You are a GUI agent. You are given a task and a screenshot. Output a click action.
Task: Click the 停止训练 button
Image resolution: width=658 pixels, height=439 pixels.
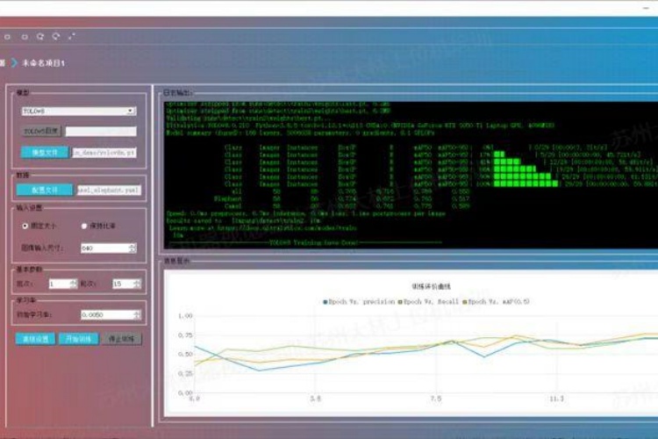click(121, 339)
